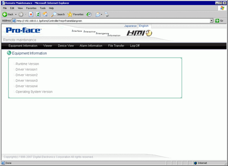Click the Remote maintenance heading text

20,40
